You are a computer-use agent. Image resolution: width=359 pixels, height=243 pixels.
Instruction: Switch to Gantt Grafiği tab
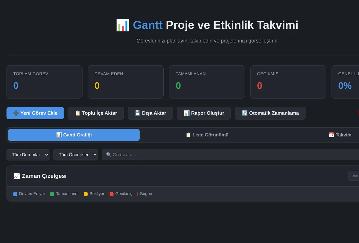point(74,135)
